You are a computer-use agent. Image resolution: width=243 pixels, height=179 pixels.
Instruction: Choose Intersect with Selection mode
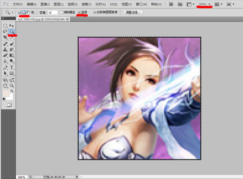point(32,12)
